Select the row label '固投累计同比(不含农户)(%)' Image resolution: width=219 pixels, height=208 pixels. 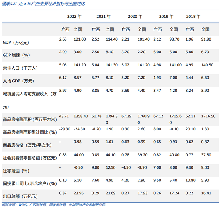tap(30, 184)
